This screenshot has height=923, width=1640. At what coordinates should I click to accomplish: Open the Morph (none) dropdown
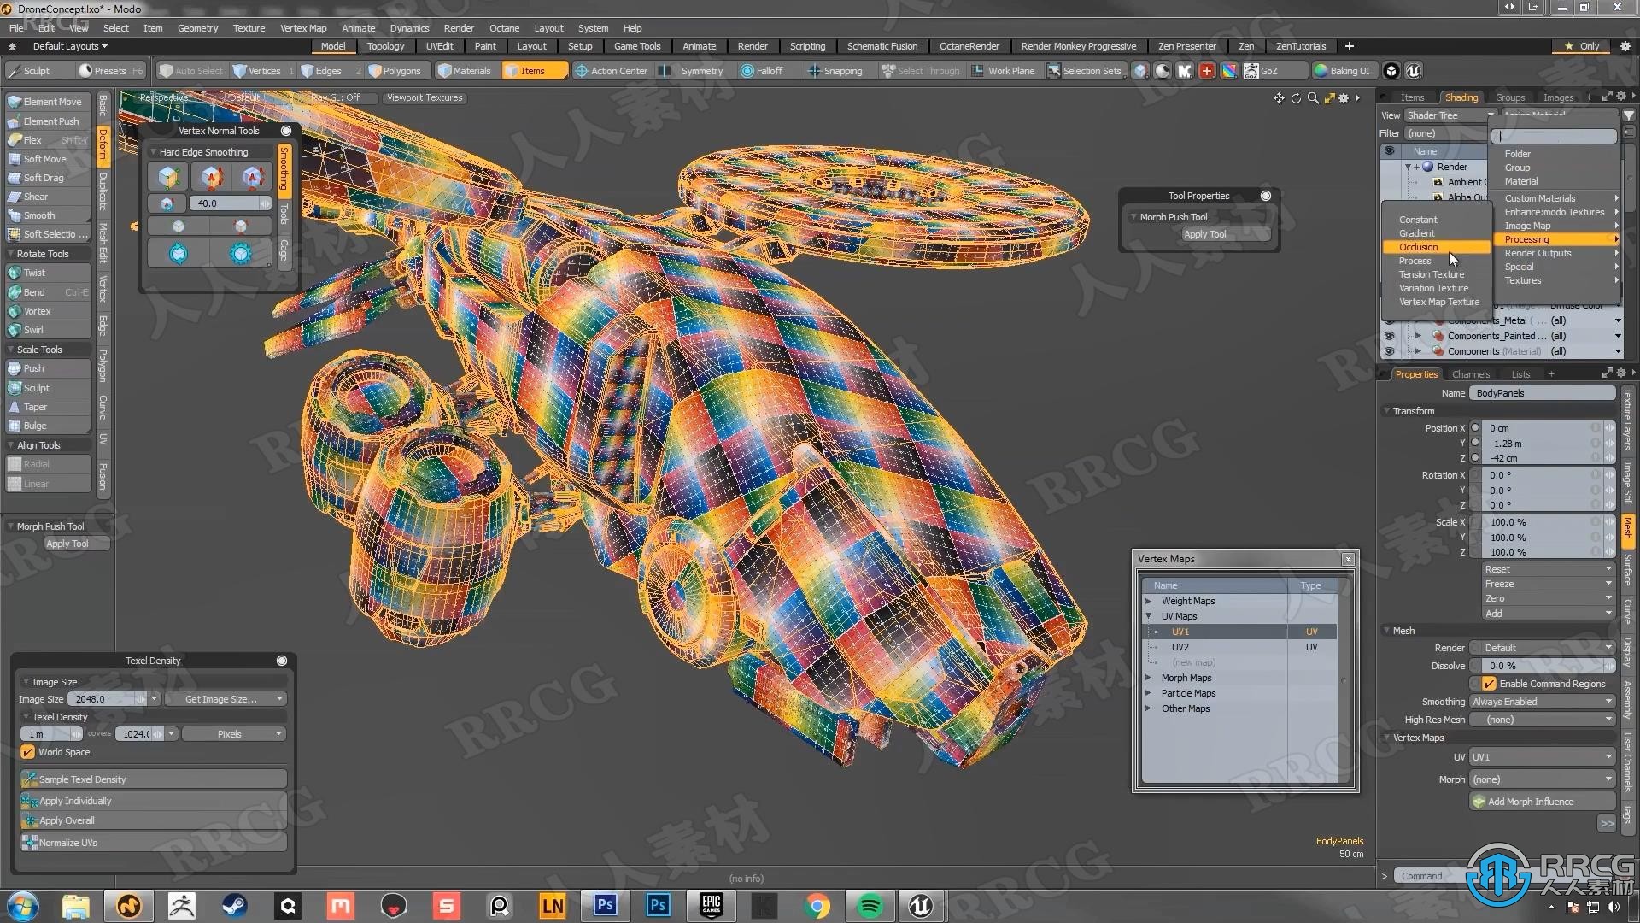point(1542,779)
